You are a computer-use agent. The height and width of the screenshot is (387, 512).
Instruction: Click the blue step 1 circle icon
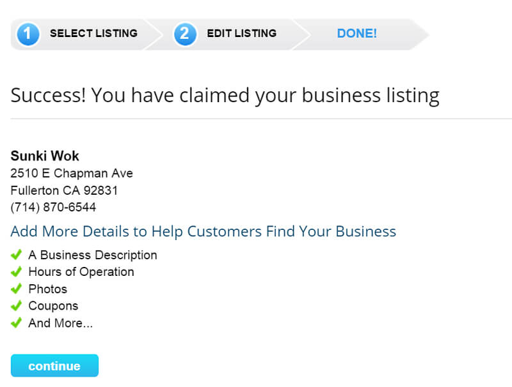click(28, 34)
